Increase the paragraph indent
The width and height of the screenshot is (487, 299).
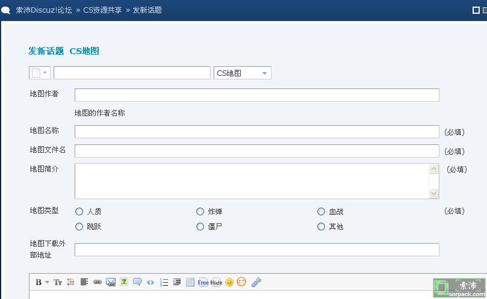point(177,282)
